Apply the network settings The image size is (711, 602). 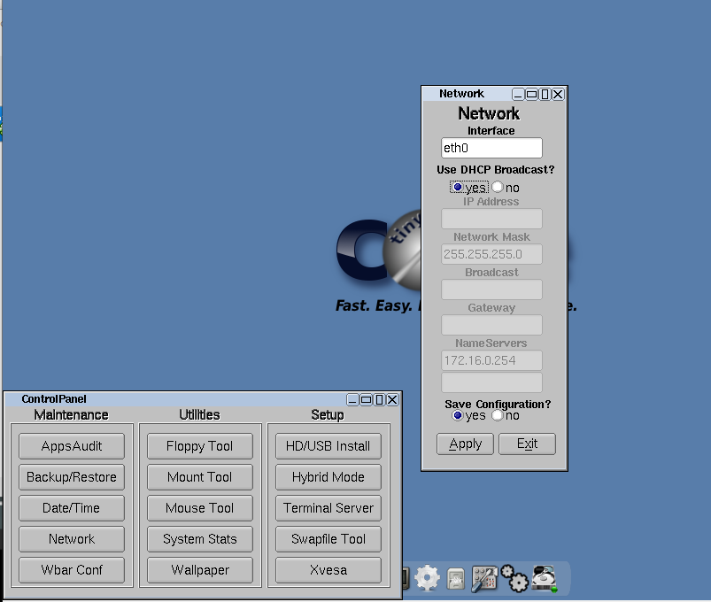[x=464, y=444]
